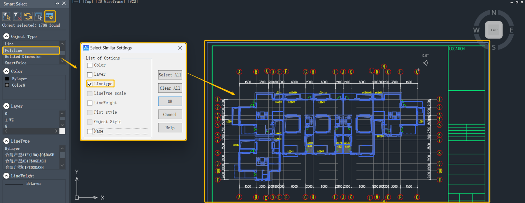Click W on the navigation compass
This screenshot has width=525, height=203.
[476, 30]
